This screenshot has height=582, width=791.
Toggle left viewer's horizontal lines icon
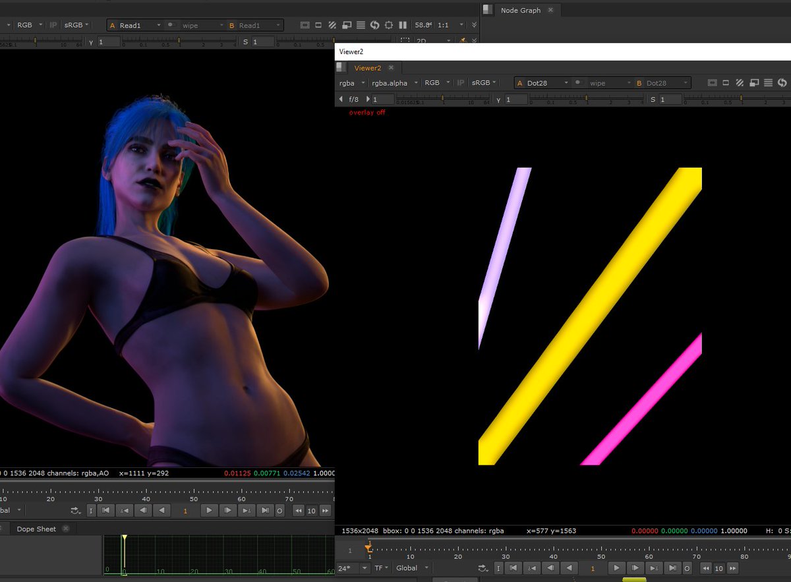[361, 25]
